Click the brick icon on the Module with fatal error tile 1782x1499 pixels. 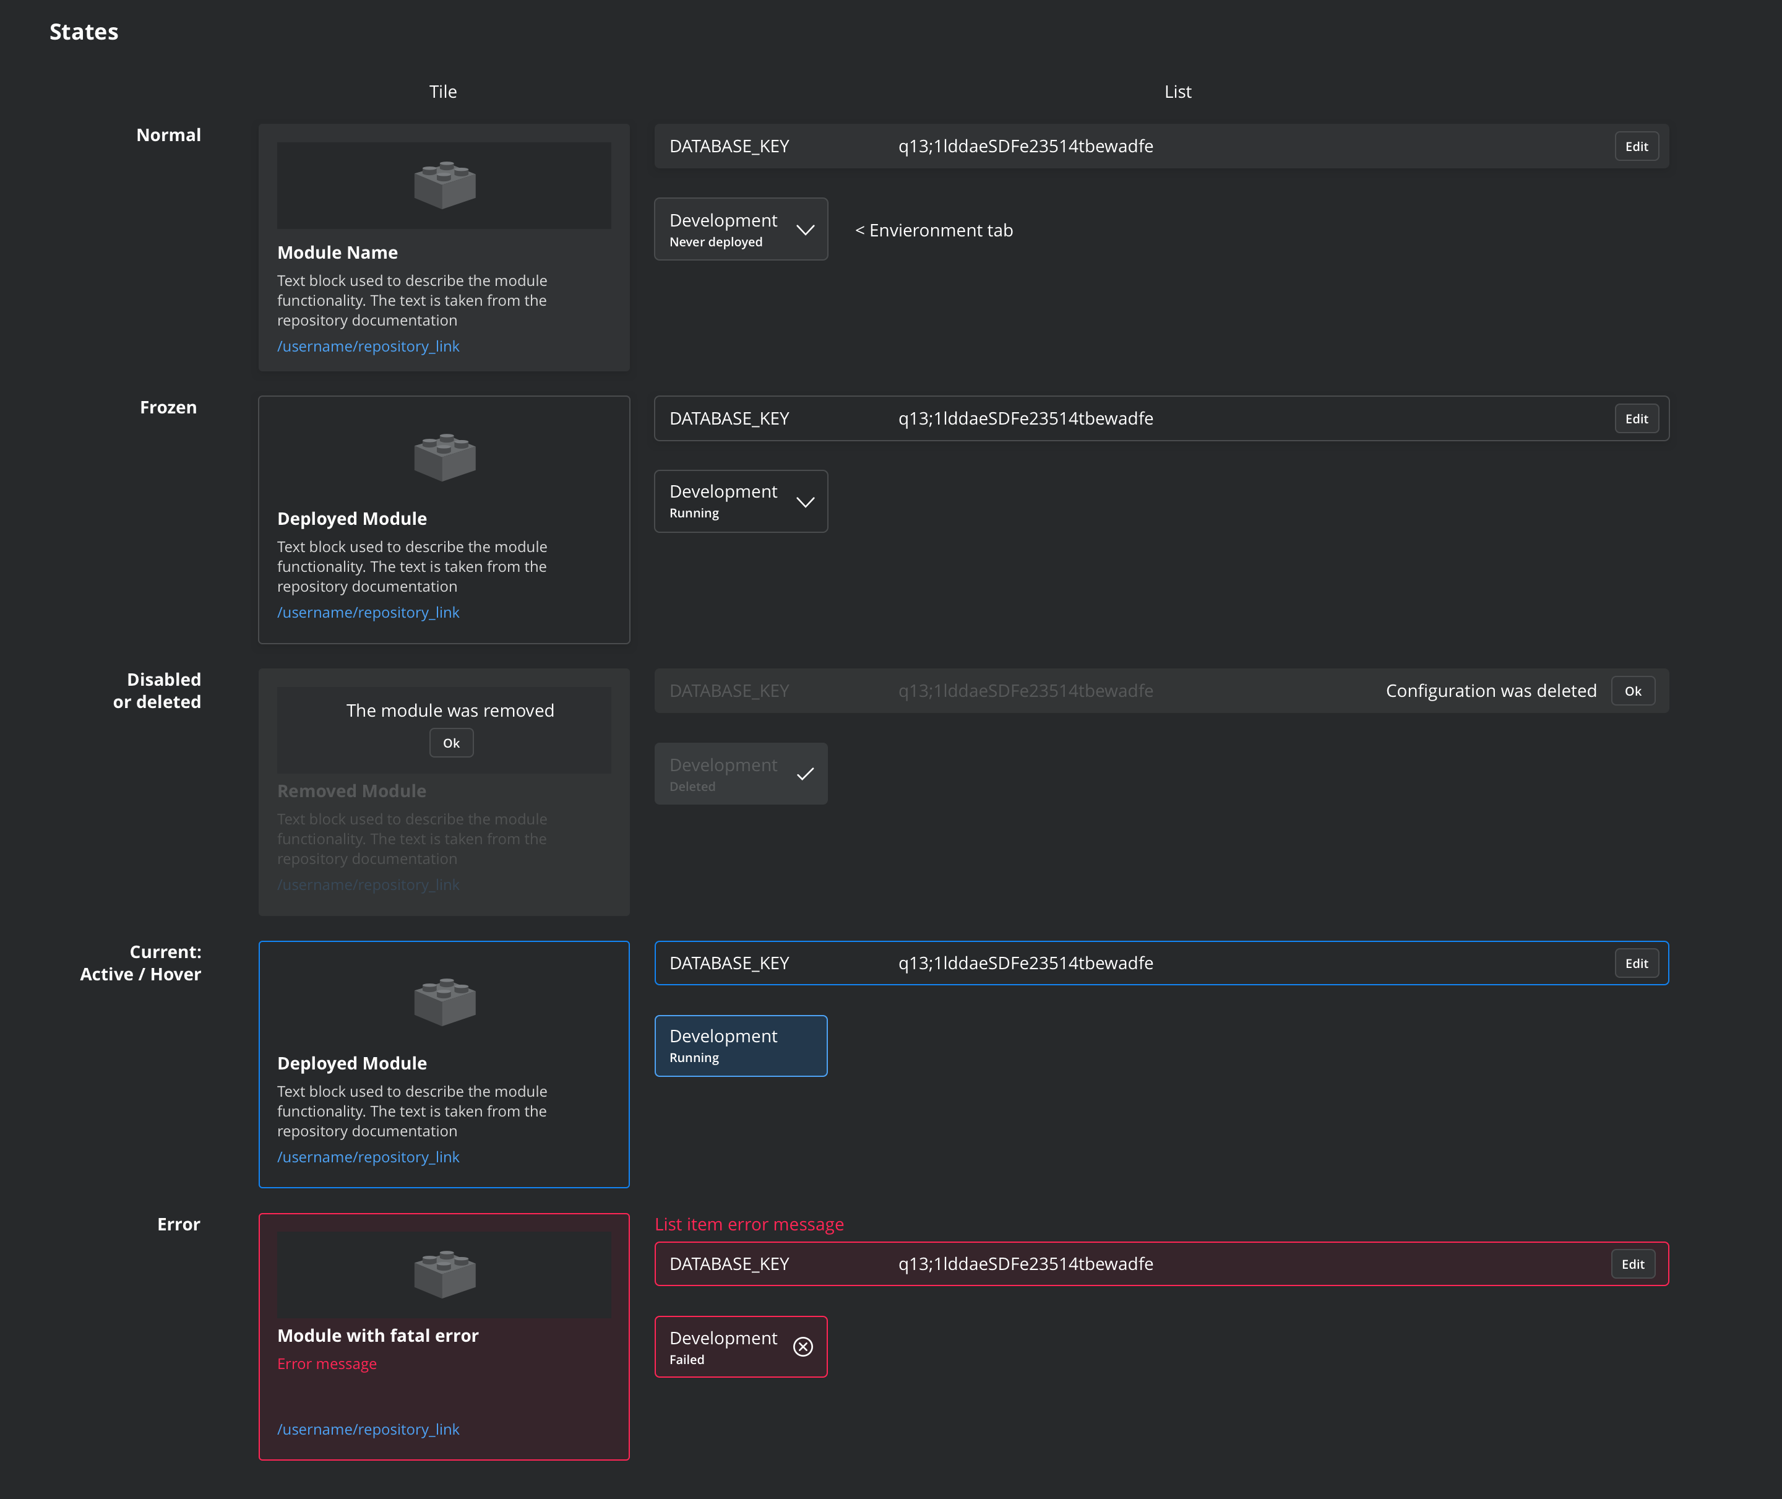pyautogui.click(x=444, y=1274)
